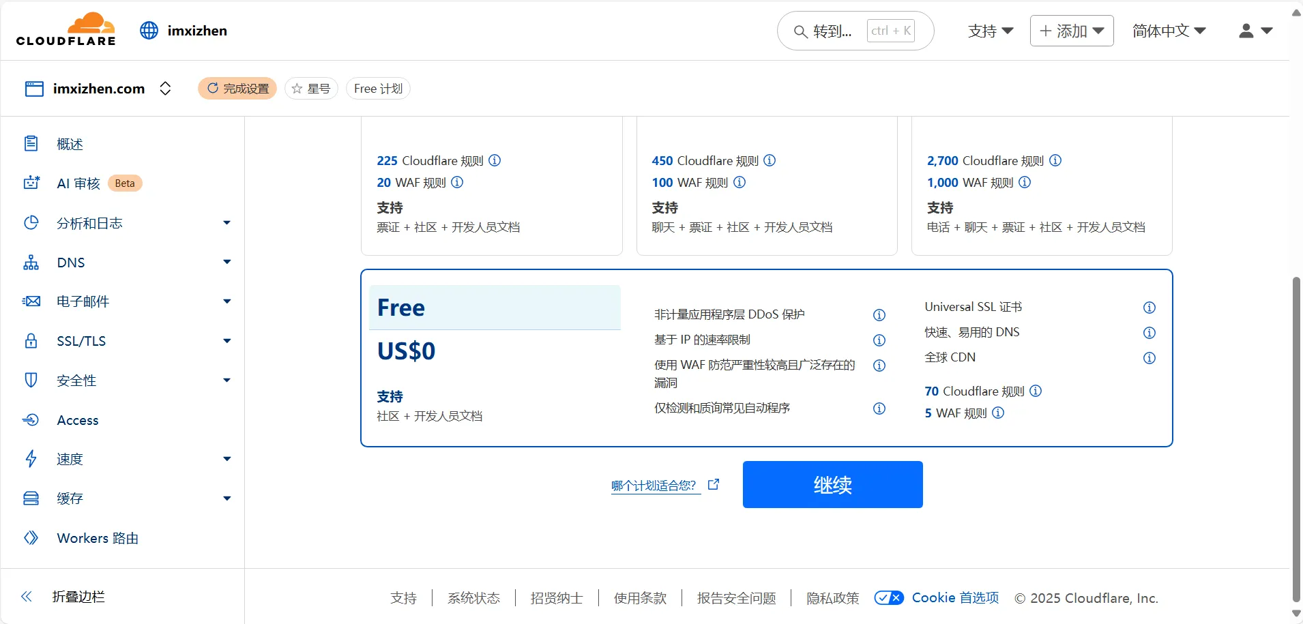Expand the 安全性 sidebar section
1303x624 pixels.
click(x=227, y=380)
